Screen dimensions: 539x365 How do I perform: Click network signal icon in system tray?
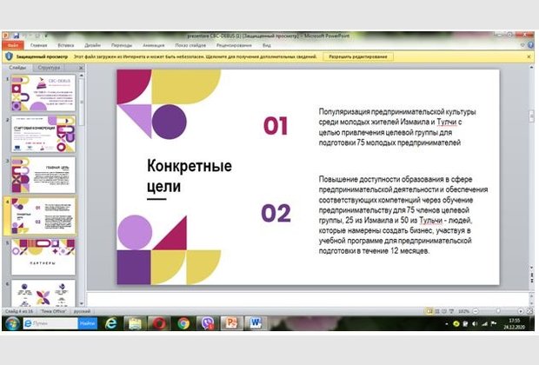[484, 324]
